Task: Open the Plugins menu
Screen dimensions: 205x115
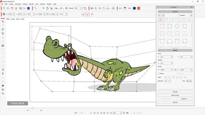Action: pos(49,4)
